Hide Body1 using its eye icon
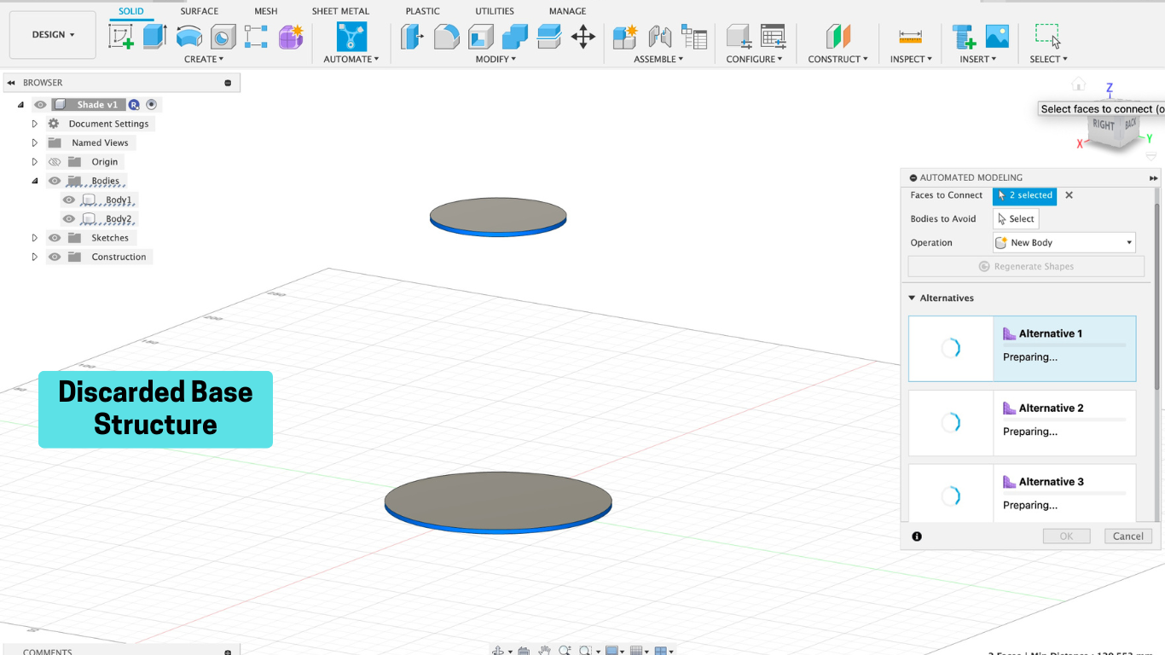 pos(69,200)
